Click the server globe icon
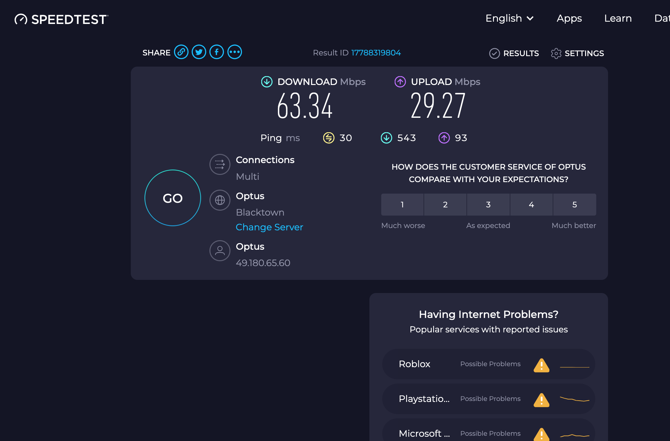 (x=220, y=200)
